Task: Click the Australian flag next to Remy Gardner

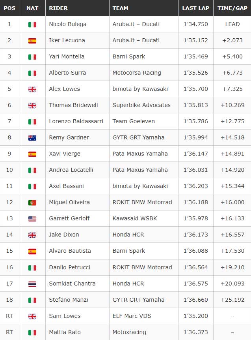Action: (x=32, y=138)
